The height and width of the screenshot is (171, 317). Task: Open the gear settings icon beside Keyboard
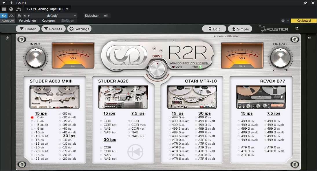(283, 21)
